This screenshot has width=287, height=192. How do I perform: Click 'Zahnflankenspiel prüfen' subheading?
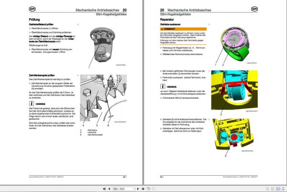42,75
